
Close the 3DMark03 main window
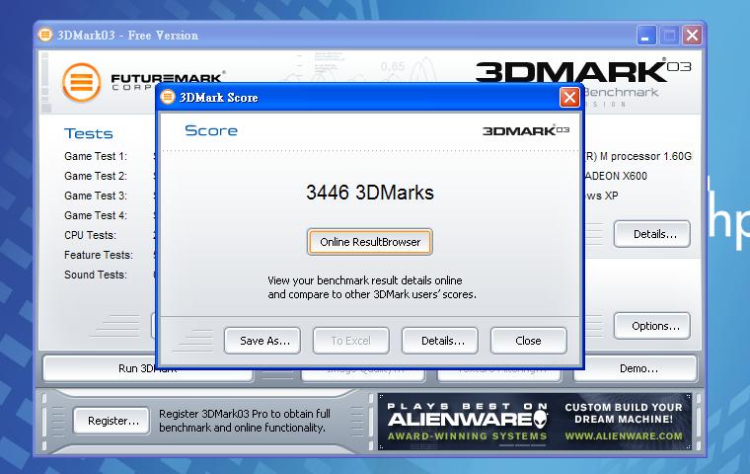coord(692,36)
